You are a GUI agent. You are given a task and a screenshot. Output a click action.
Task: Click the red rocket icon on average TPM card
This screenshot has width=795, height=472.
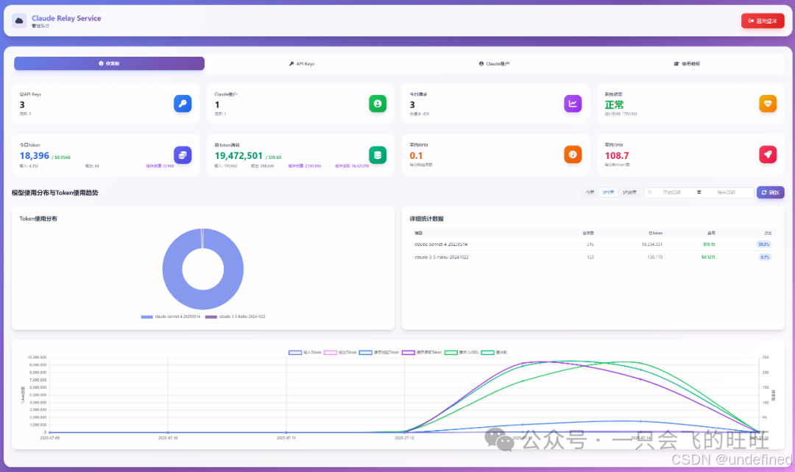point(768,155)
